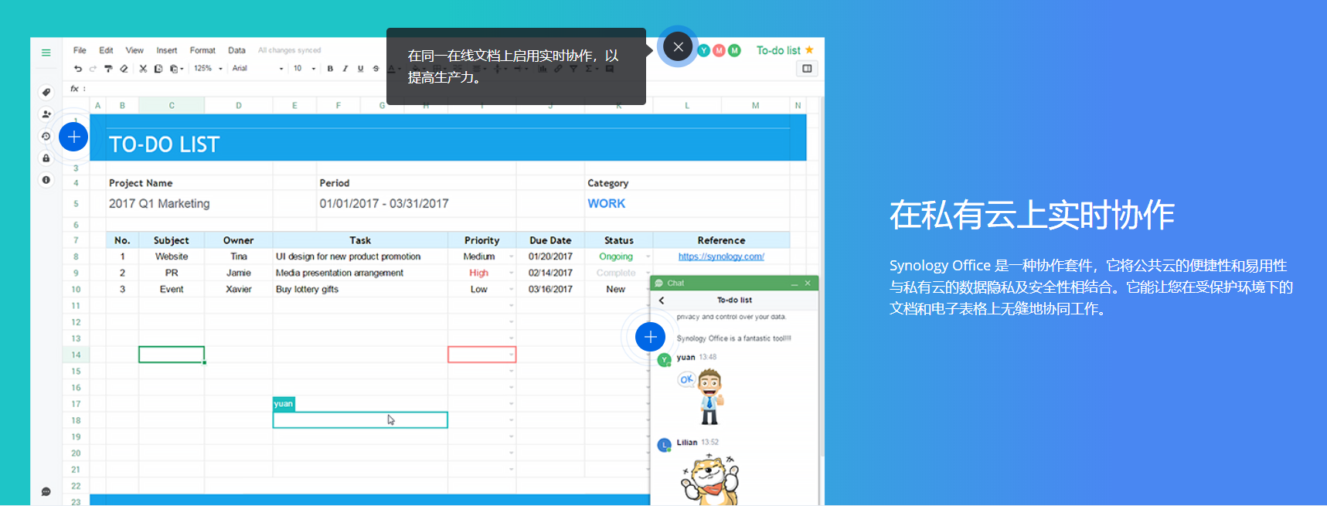Toggle italic formatting

click(345, 69)
